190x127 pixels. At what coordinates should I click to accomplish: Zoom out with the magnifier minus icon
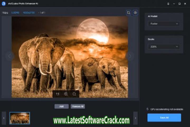pyautogui.click(x=74, y=94)
